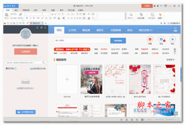Viewport: 185px width, 125px height.
Task: Open the font size combo box
Action: [x=47, y=14]
